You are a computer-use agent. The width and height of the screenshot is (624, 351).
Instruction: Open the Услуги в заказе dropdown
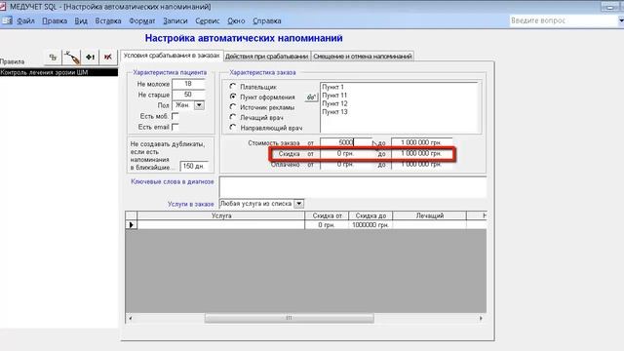click(x=298, y=204)
